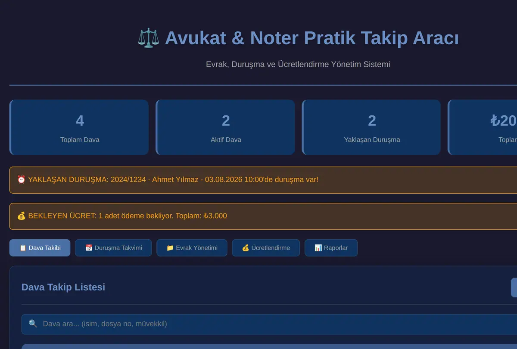Click the Dava Takip Listesi heading
The image size is (517, 349).
pos(63,287)
